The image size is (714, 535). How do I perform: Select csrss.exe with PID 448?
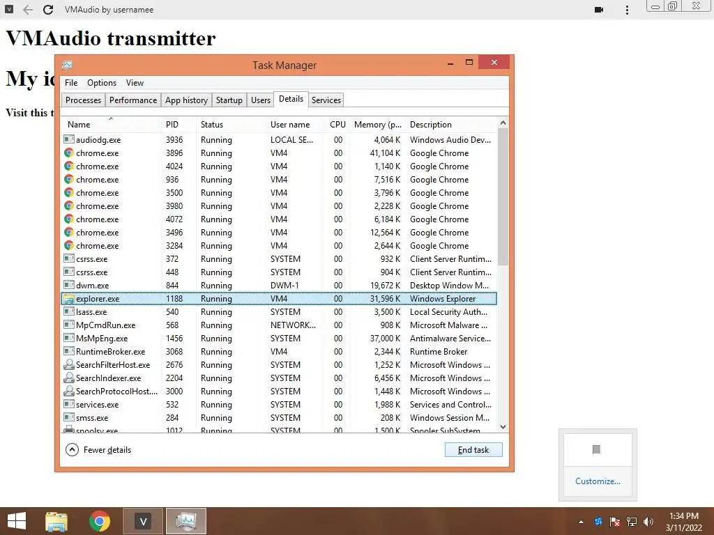click(279, 272)
